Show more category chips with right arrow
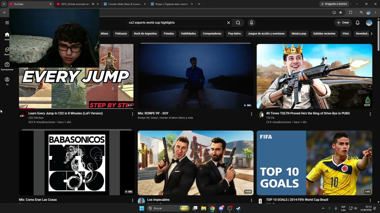The image size is (380, 213). click(371, 33)
